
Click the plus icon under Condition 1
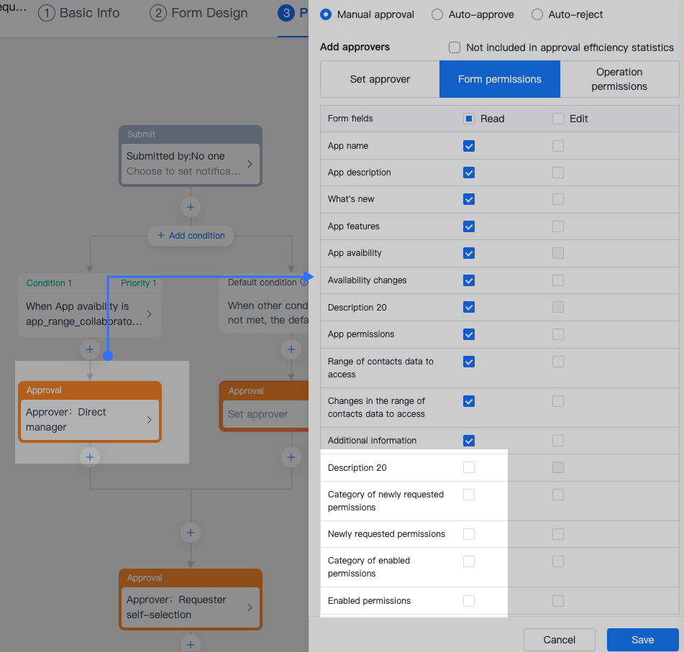click(89, 349)
